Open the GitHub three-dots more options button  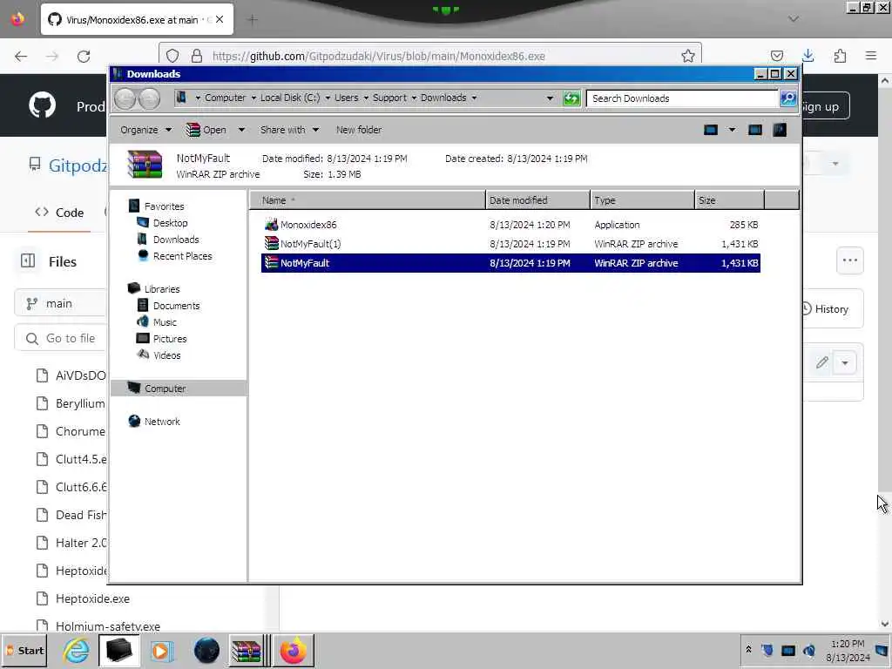850,260
